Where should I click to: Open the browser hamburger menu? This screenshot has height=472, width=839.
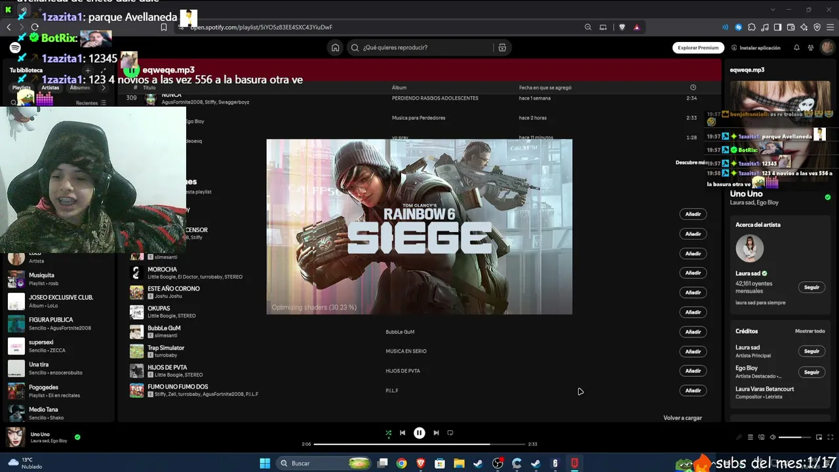[x=830, y=28]
